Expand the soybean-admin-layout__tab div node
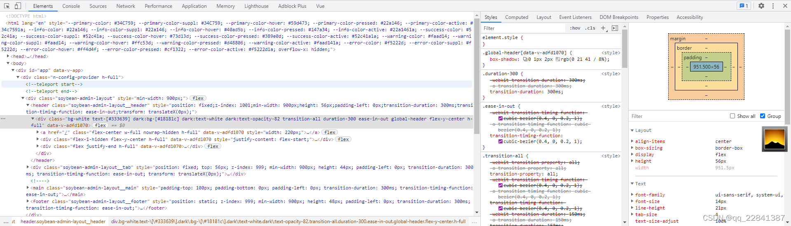The image size is (791, 226). click(28, 167)
